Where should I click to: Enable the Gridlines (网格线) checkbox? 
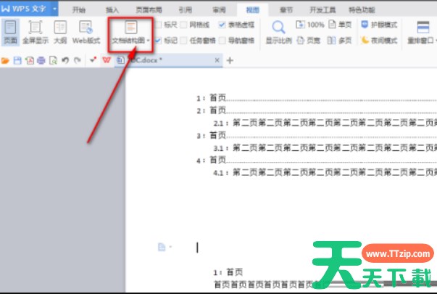(x=184, y=25)
